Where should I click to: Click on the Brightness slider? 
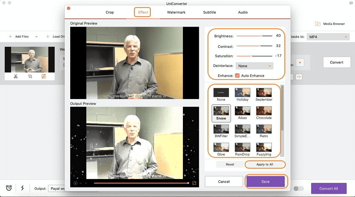pos(254,36)
